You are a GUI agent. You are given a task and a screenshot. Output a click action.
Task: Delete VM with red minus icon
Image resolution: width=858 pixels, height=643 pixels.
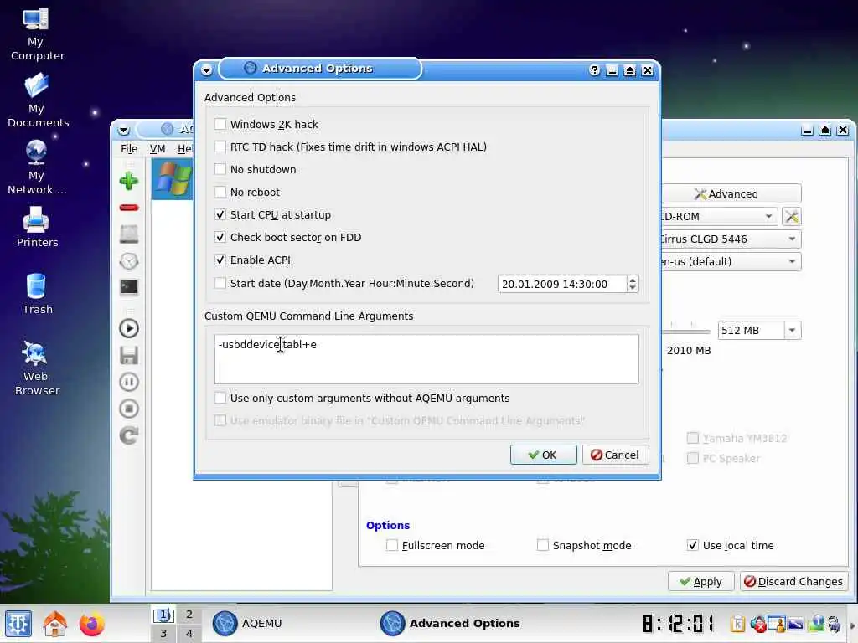(129, 208)
